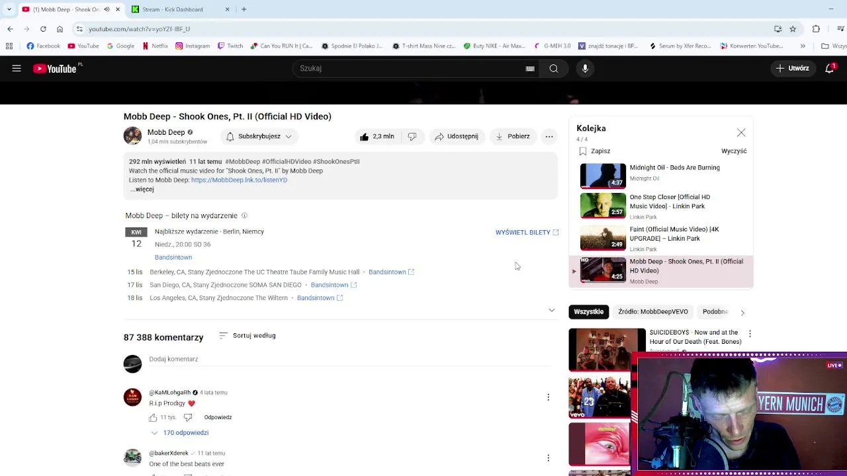This screenshot has width=847, height=476.
Task: Select the Źródło: MobbDeepVEVO chip
Action: [x=653, y=311]
